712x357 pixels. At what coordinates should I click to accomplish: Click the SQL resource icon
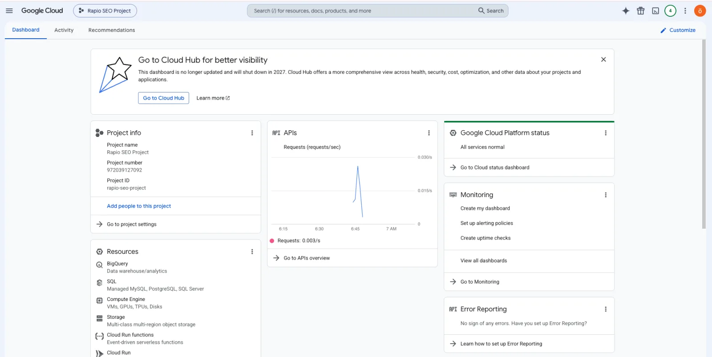100,283
